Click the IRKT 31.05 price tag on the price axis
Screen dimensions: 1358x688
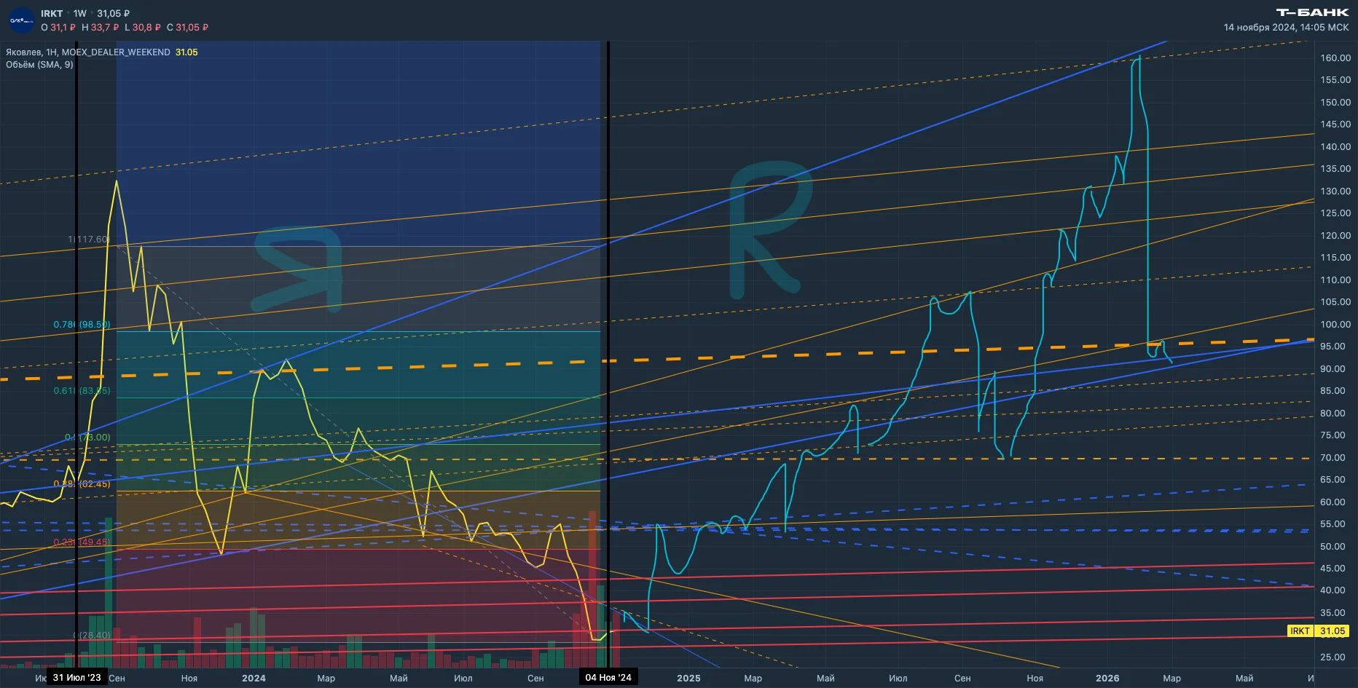(x=1318, y=631)
